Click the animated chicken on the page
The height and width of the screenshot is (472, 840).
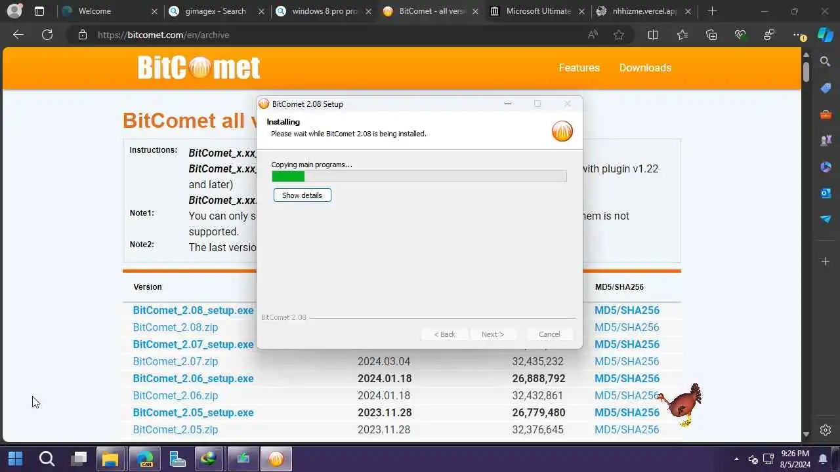(x=681, y=404)
